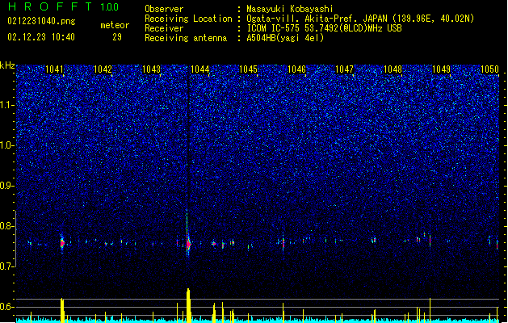Viewport: 508px width, 323px height.
Task: Click the 1042 time marker
Action: tap(103, 69)
